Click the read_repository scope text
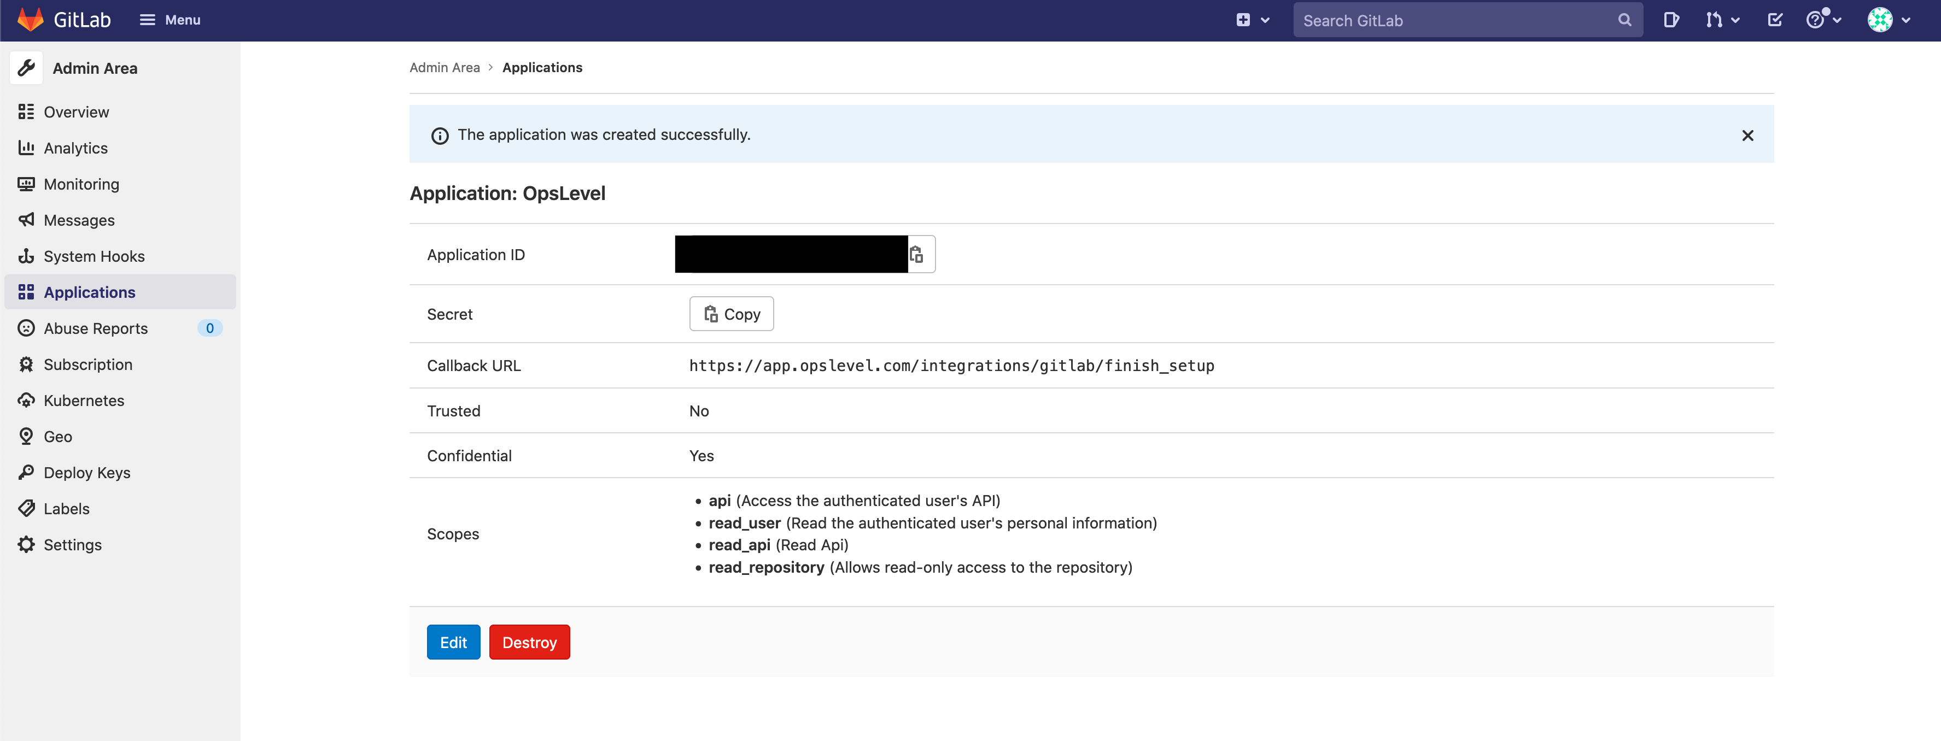This screenshot has height=741, width=1941. tap(920, 568)
